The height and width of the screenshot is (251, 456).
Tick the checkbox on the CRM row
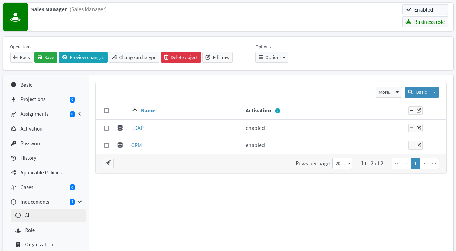106,145
